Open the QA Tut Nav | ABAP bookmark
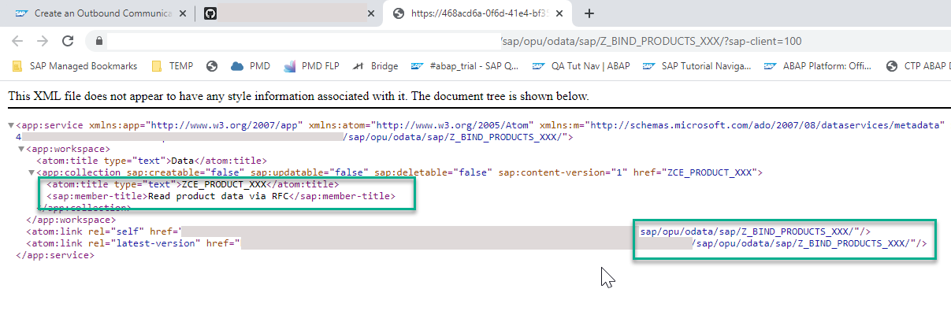 (x=581, y=66)
